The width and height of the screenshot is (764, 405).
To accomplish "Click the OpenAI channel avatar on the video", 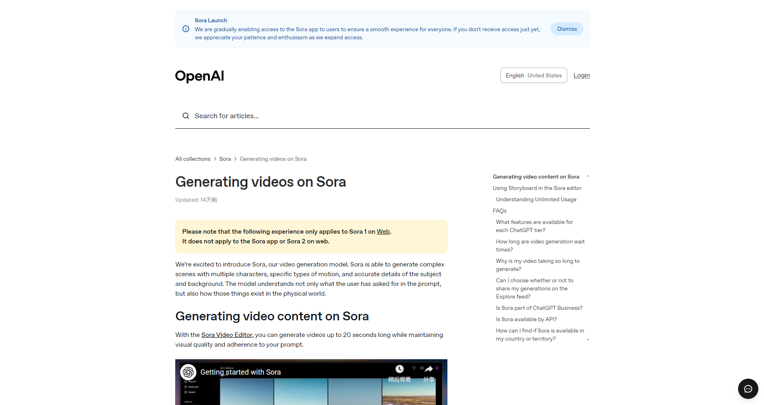I will [188, 372].
